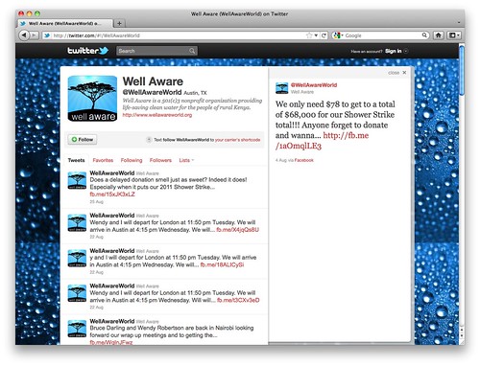This screenshot has height=366, width=480.
Task: Click the via Facebook link
Action: [303, 160]
